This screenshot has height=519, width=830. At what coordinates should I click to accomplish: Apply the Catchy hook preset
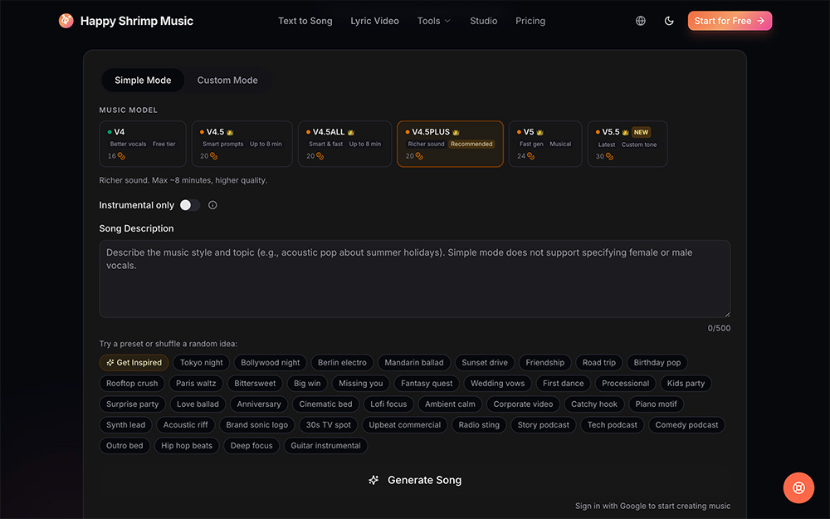pyautogui.click(x=594, y=404)
